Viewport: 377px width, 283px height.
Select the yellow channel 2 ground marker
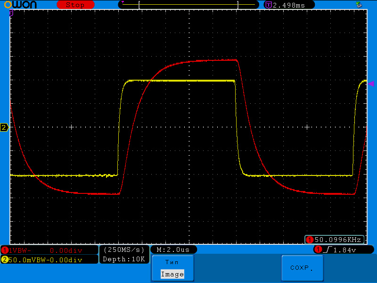(x=4, y=127)
